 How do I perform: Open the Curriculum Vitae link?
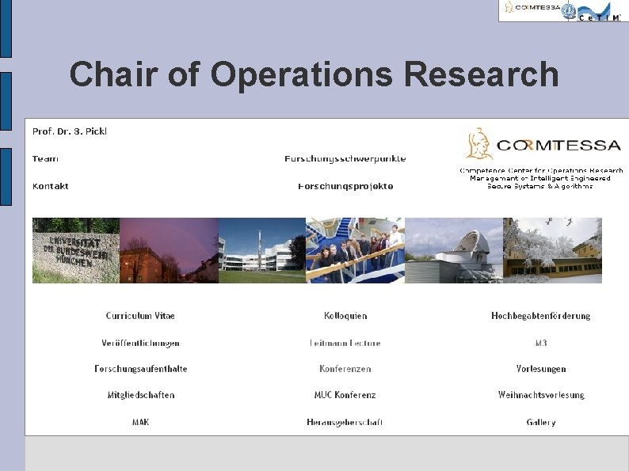140,316
